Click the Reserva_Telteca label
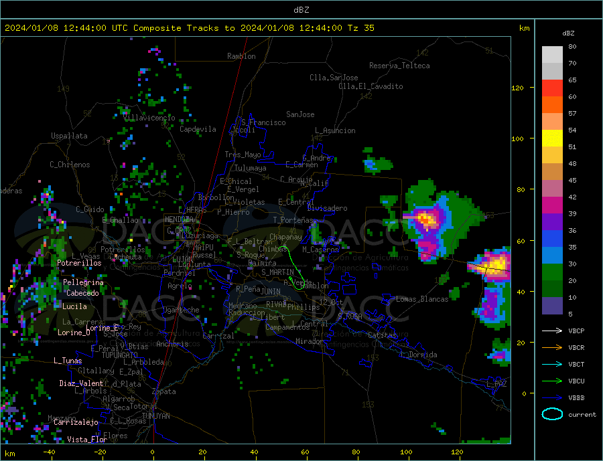Image resolution: width=603 pixels, height=461 pixels. click(x=399, y=66)
